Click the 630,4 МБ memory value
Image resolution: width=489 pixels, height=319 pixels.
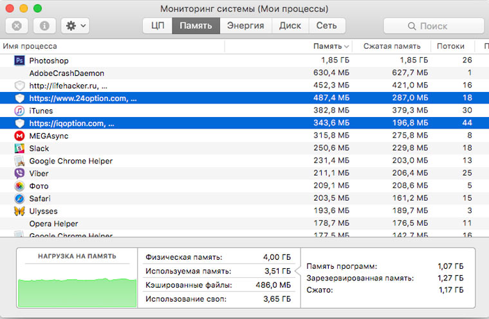[331, 73]
